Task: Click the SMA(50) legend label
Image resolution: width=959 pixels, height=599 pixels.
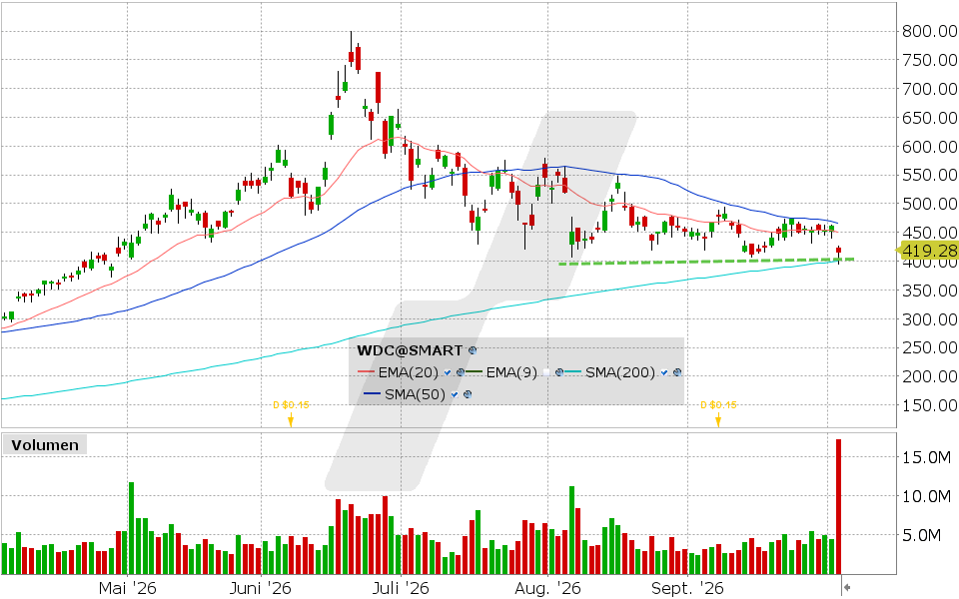Action: (416, 394)
